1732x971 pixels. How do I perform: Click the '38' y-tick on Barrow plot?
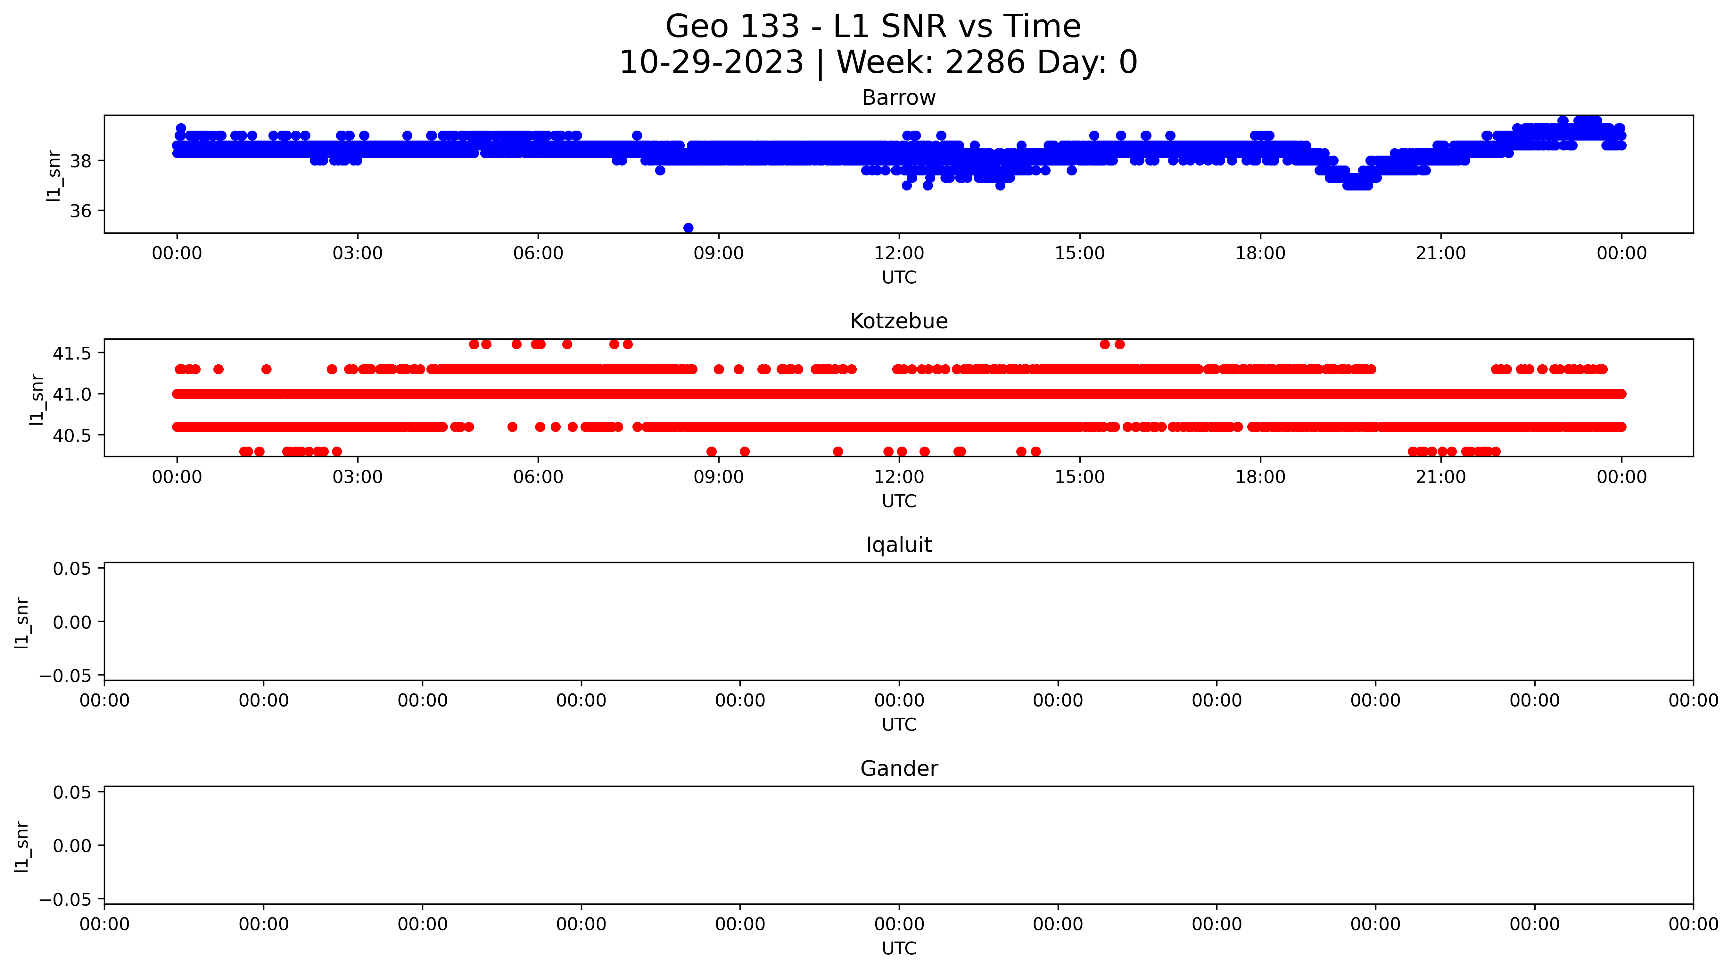81,161
